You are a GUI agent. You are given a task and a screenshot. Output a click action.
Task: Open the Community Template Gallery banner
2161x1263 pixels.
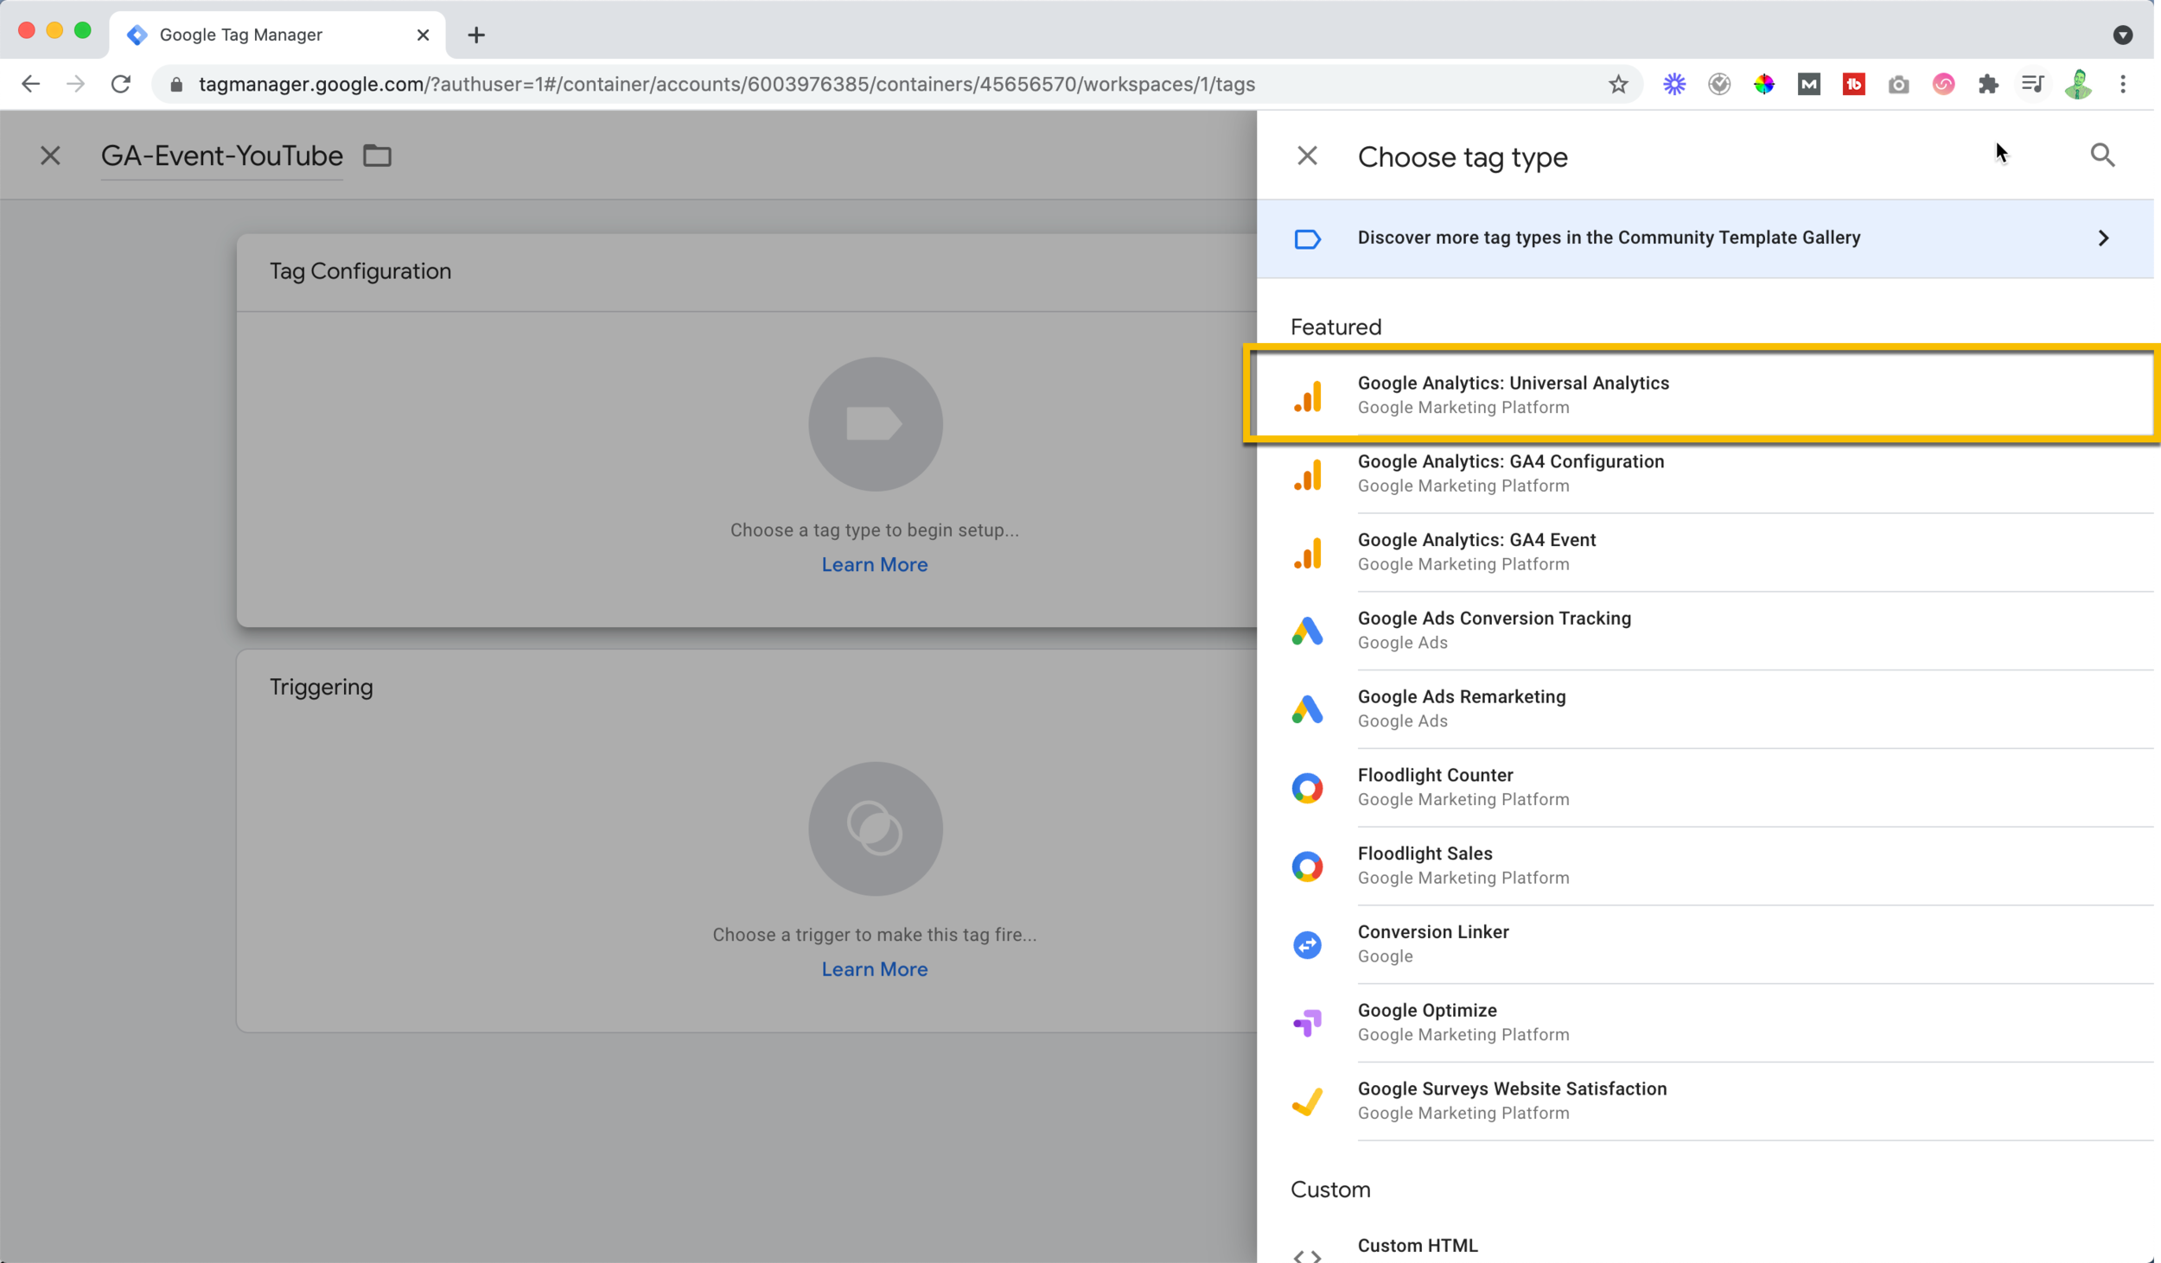pos(1705,238)
